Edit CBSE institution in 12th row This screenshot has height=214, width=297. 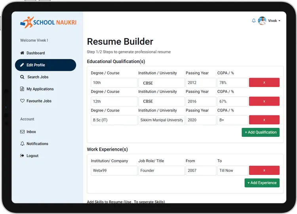pos(162,101)
